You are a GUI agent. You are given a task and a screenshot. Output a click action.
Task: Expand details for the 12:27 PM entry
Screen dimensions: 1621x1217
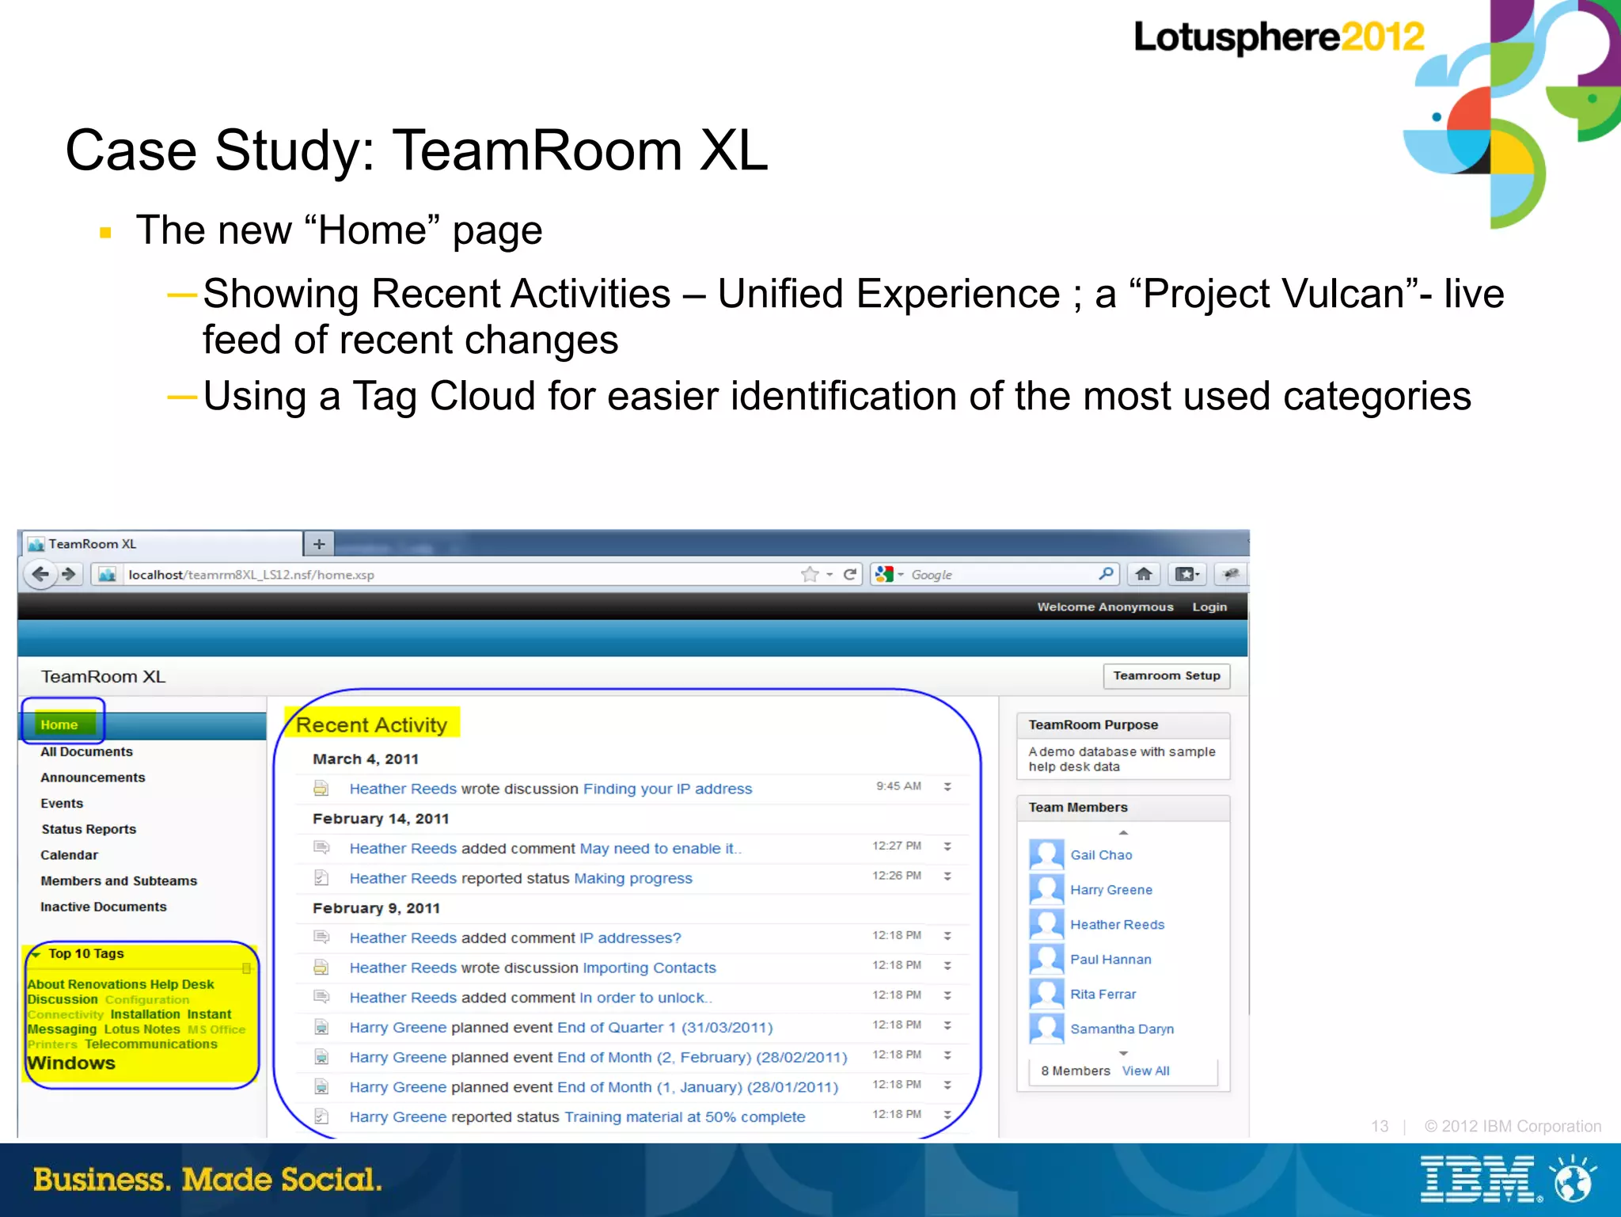point(947,846)
